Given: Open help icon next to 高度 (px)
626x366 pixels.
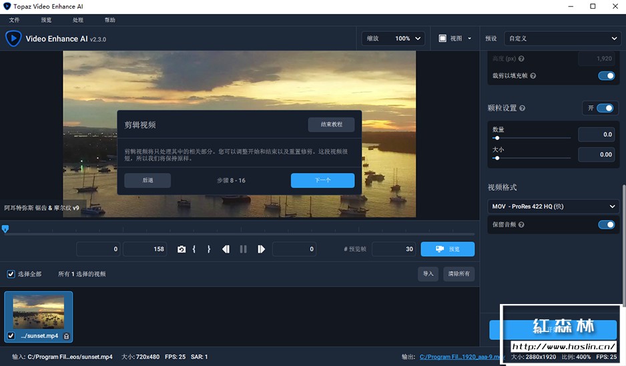Looking at the screenshot, I should (521, 59).
